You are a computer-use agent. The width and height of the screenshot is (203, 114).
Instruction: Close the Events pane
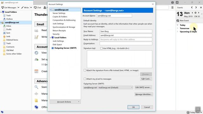(x=201, y=8)
